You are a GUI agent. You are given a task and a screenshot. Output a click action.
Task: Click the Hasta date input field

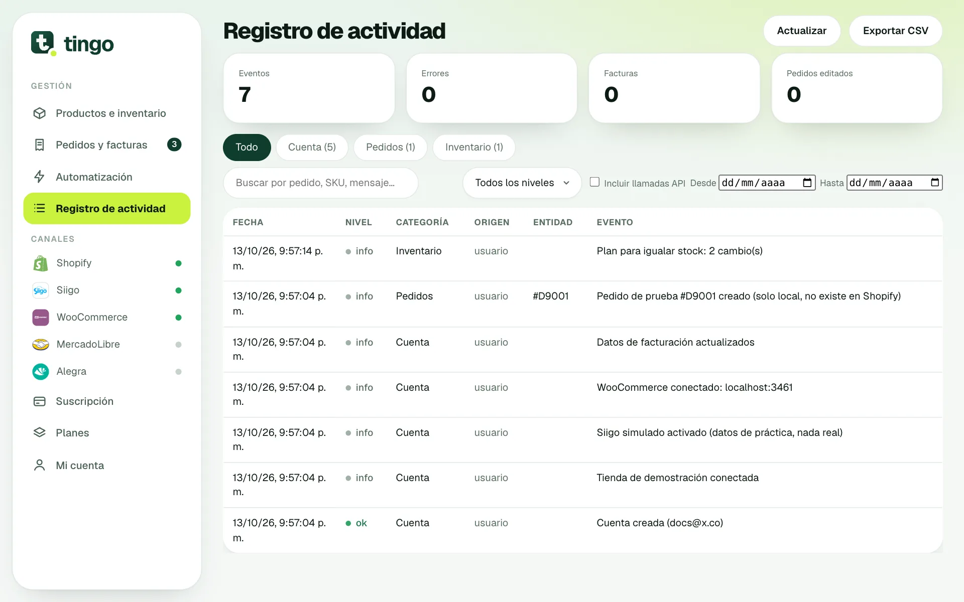(x=894, y=183)
